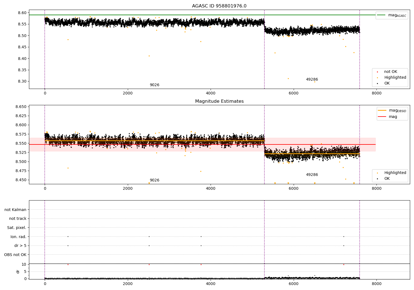The width and height of the screenshot is (414, 290).
Task: Click the '8000' x-tick under the top plot
Action: point(376,93)
